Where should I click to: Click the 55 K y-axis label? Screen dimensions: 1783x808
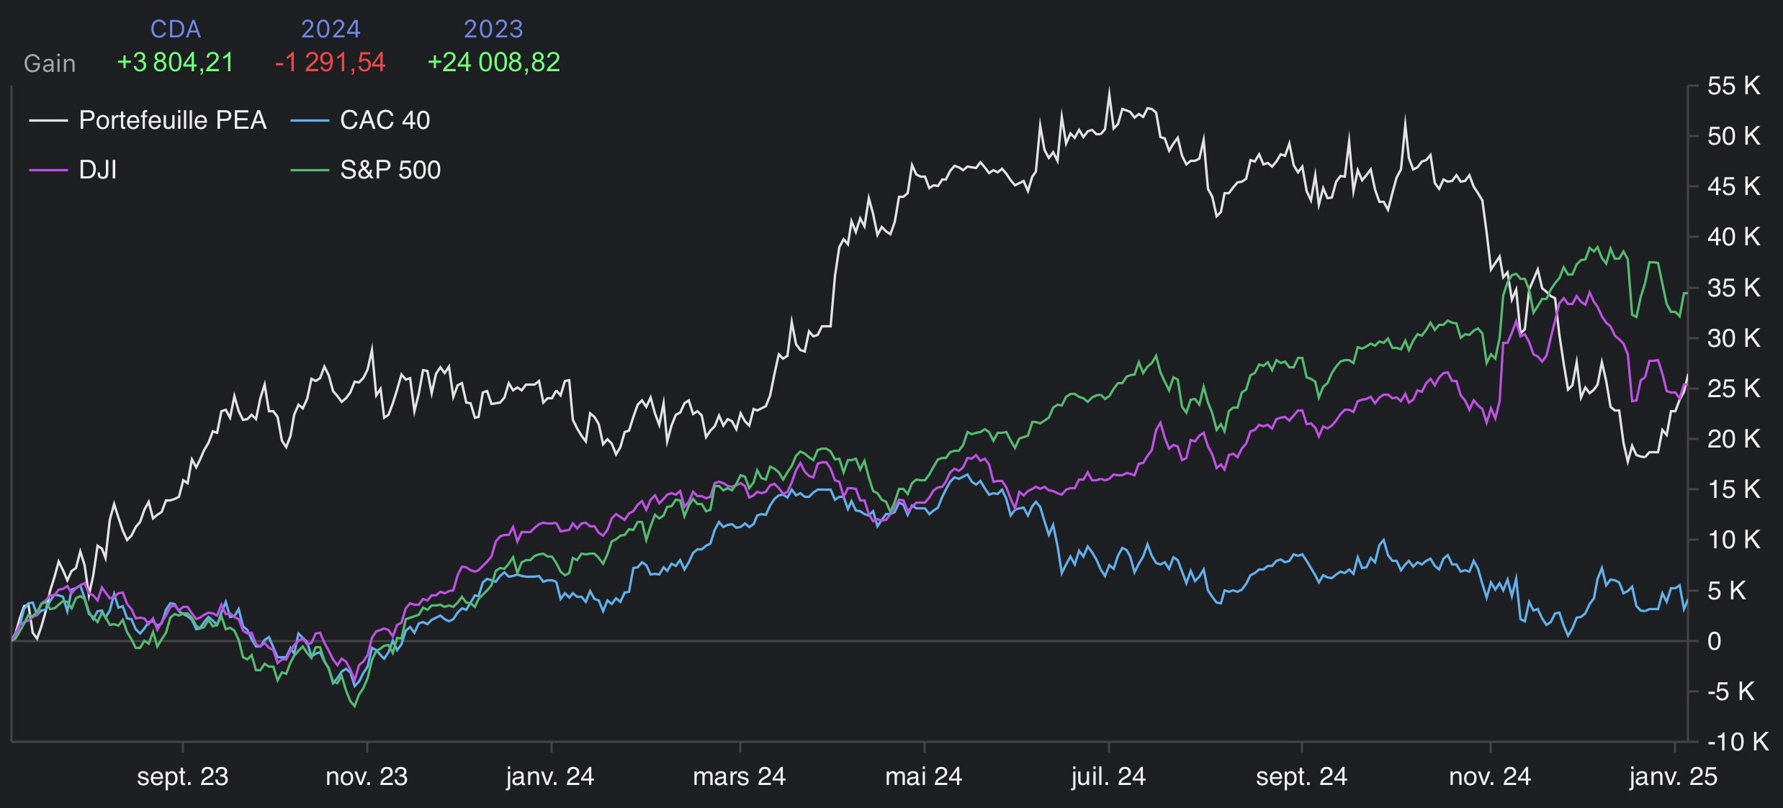tap(1733, 86)
